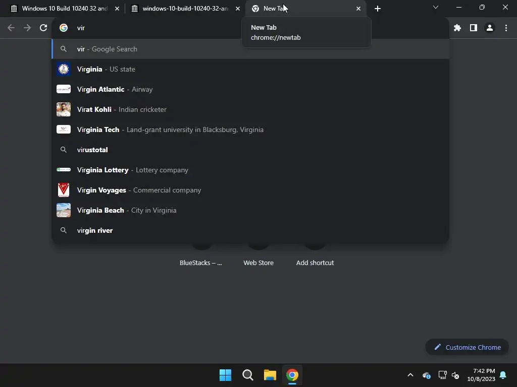Open the Chrome profile avatar
Viewport: 517px width, 387px height.
click(x=490, y=28)
